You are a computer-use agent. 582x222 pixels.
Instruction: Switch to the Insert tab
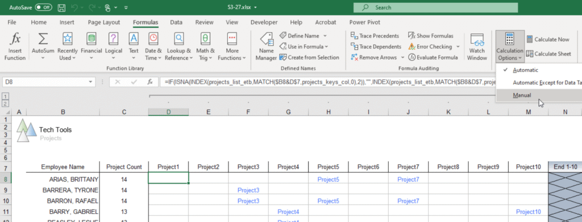pos(67,22)
